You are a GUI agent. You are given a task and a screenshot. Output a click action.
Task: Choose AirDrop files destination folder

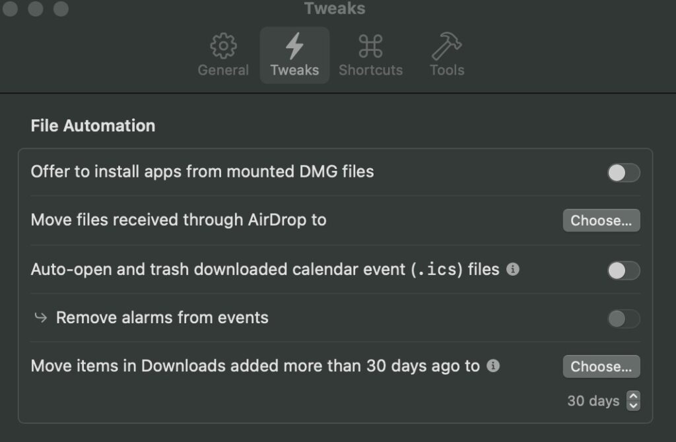coord(601,220)
